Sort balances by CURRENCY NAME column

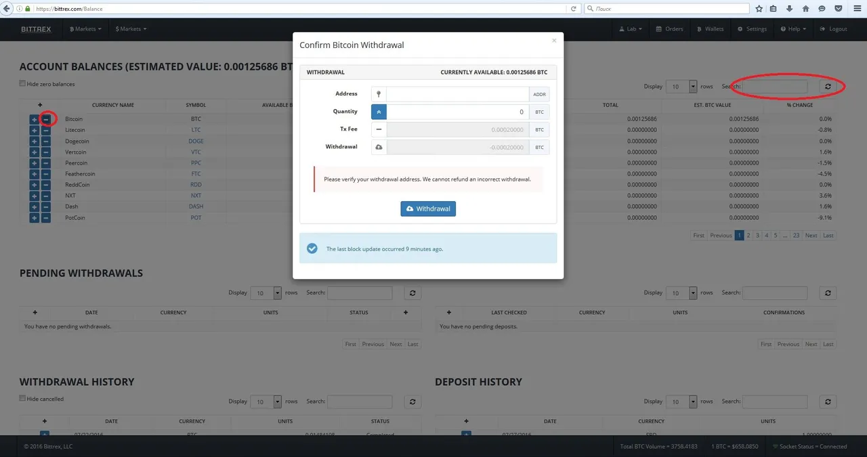pos(113,105)
